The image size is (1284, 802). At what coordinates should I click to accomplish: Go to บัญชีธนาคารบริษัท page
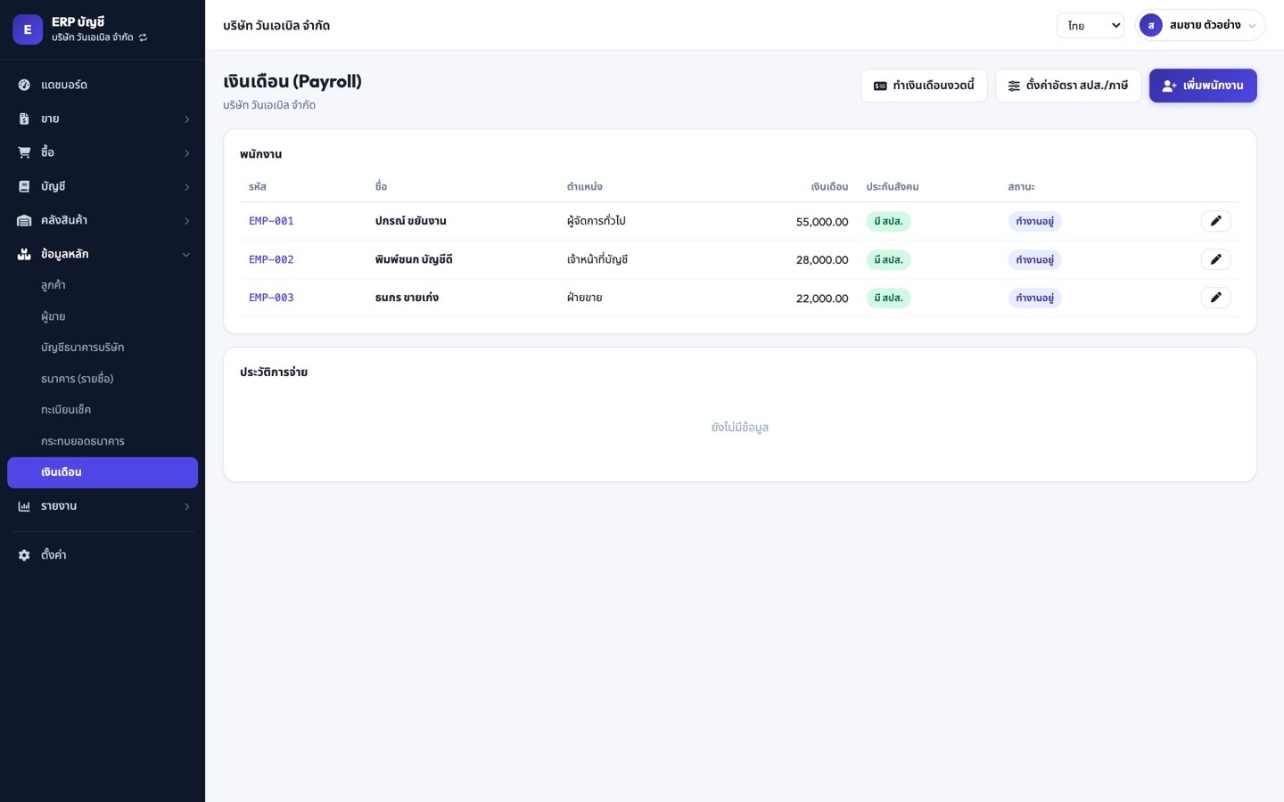[103, 348]
